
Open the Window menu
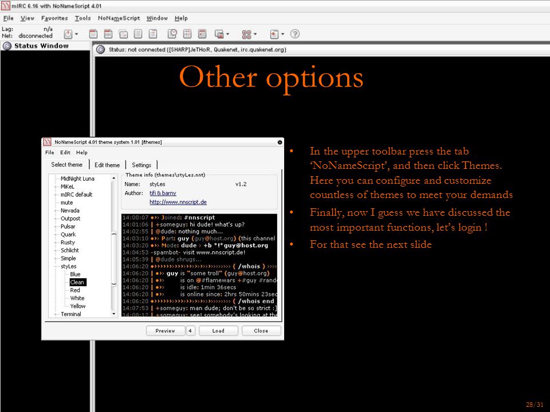(157, 18)
